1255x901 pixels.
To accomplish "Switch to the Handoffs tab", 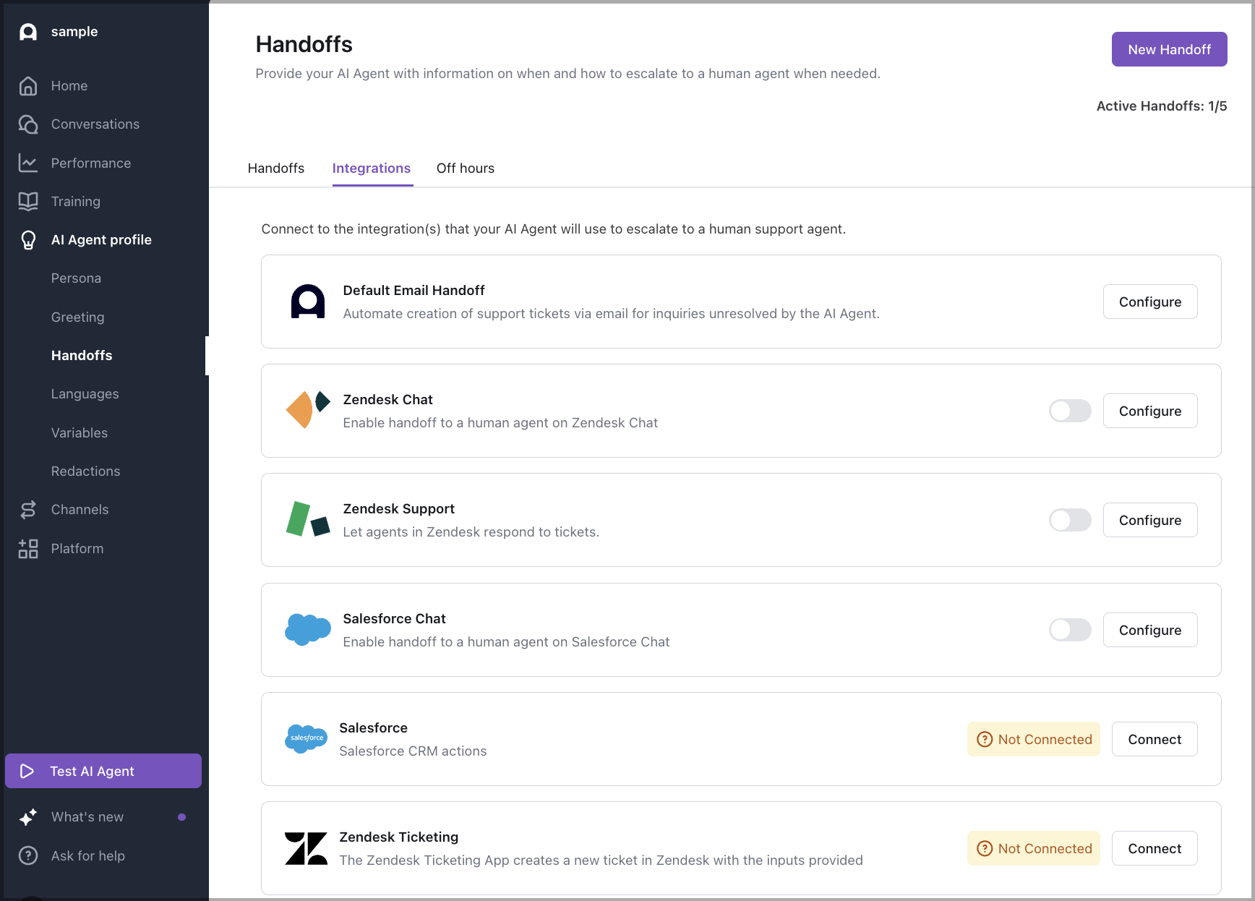I will click(x=275, y=168).
